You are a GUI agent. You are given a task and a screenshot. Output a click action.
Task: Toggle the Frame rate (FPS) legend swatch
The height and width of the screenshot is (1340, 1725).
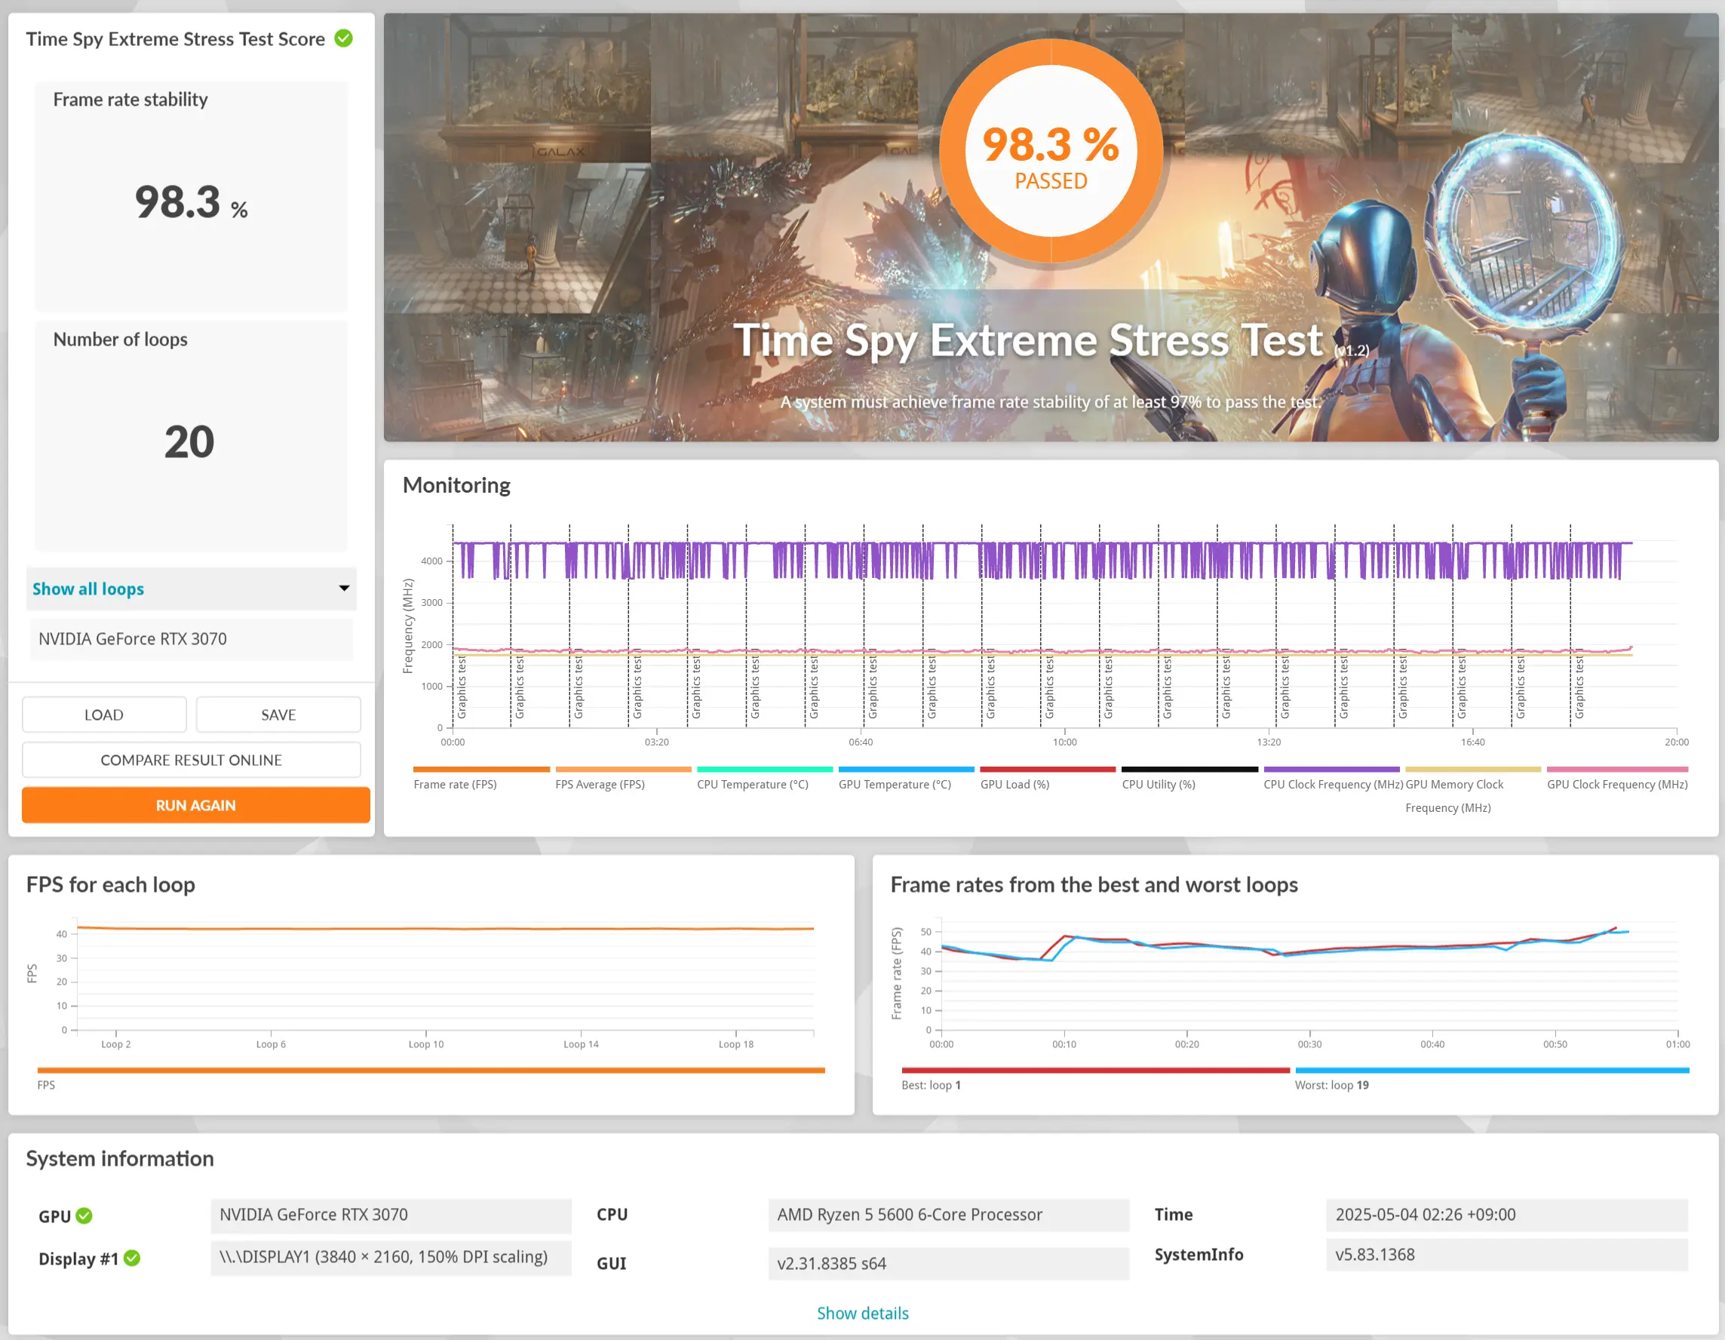[481, 769]
